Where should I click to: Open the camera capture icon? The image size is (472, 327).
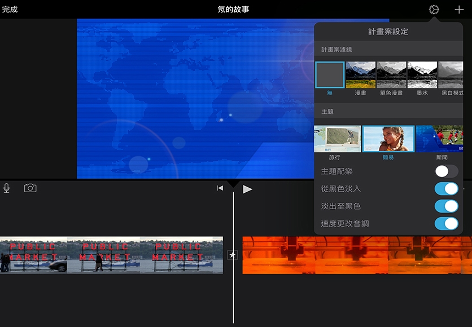point(30,188)
